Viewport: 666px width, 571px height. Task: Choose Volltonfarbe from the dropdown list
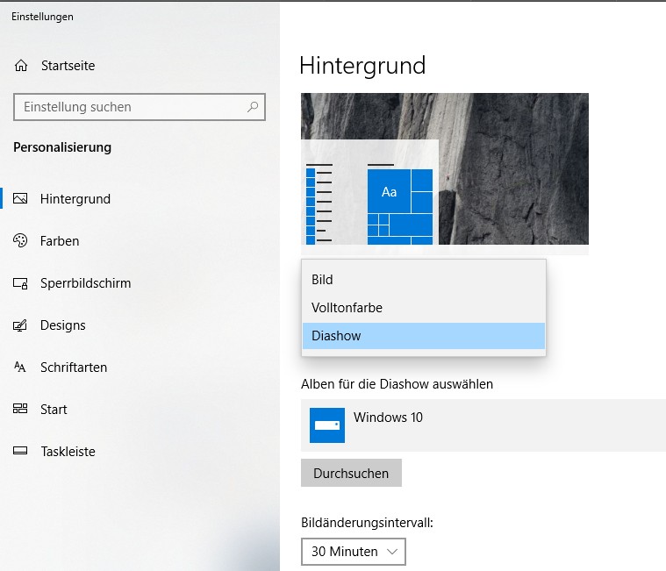point(424,308)
